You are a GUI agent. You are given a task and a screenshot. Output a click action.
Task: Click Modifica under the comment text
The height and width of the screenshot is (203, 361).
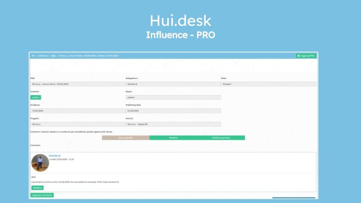click(x=37, y=188)
